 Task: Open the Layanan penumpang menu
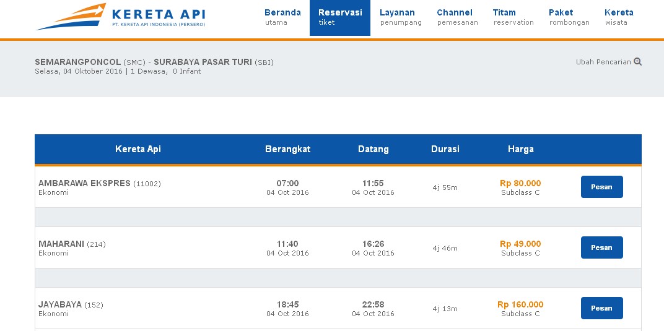[x=400, y=17]
